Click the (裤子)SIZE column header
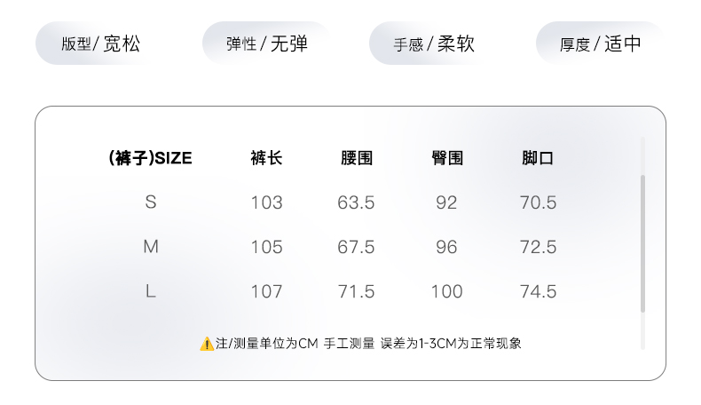The image size is (701, 405). click(x=150, y=158)
